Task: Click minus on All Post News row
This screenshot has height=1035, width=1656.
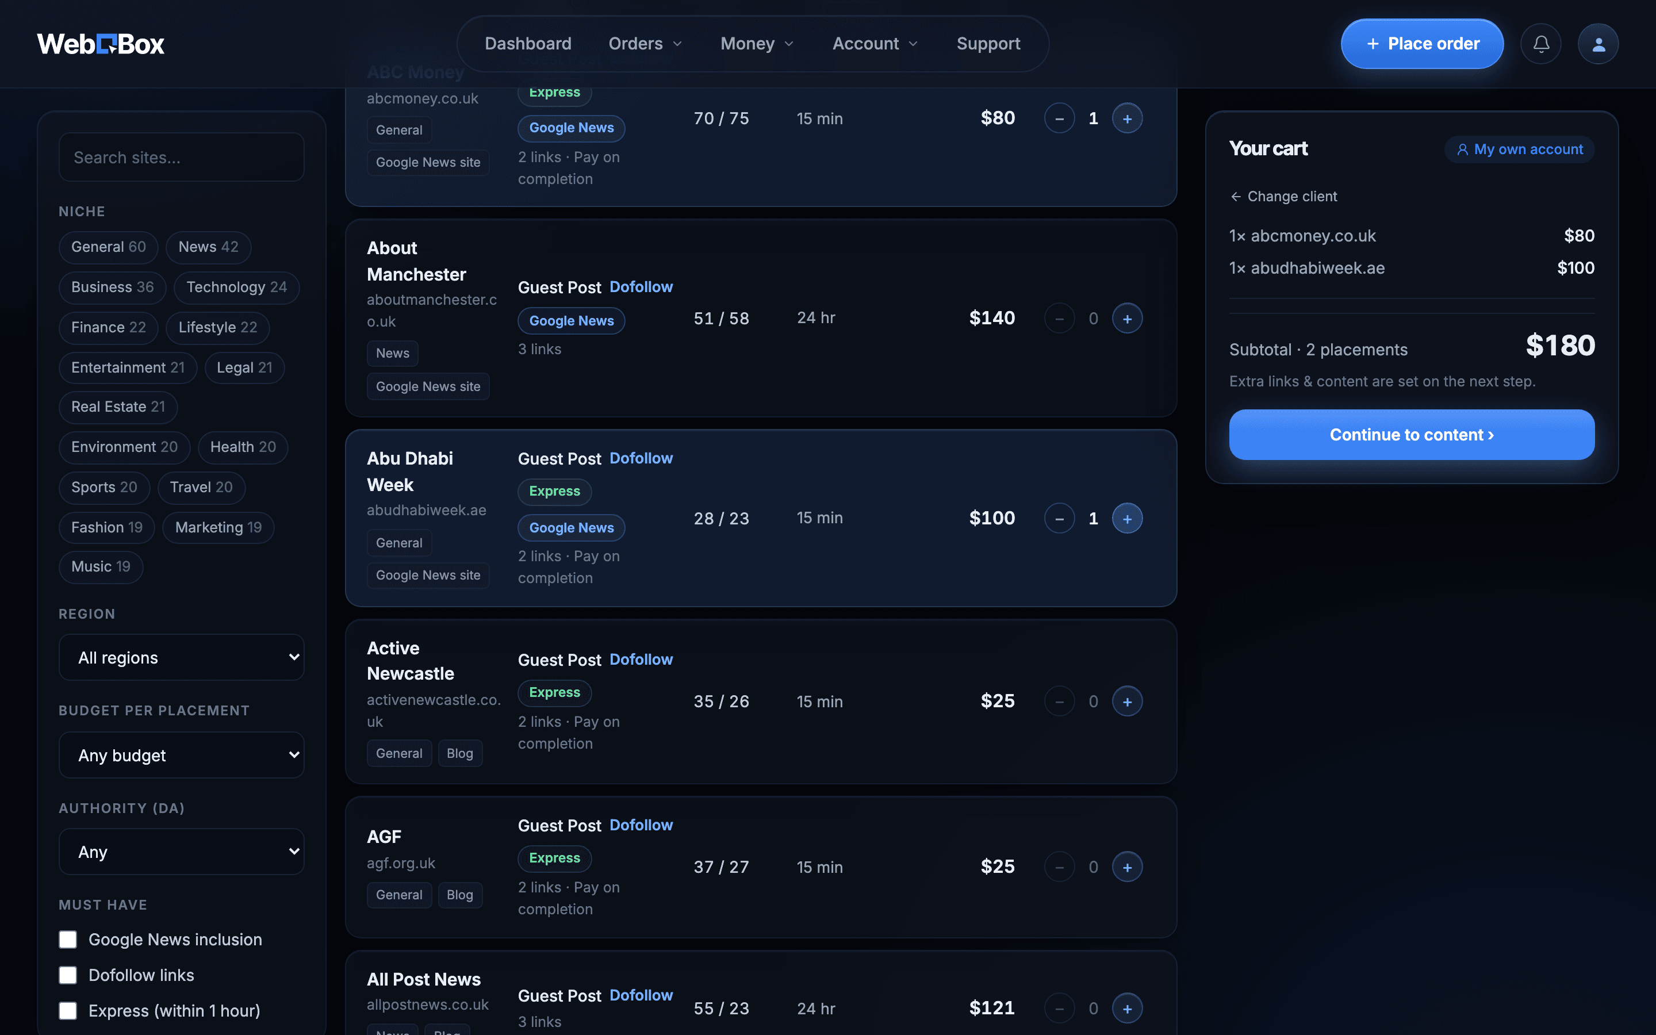Action: [1059, 1009]
